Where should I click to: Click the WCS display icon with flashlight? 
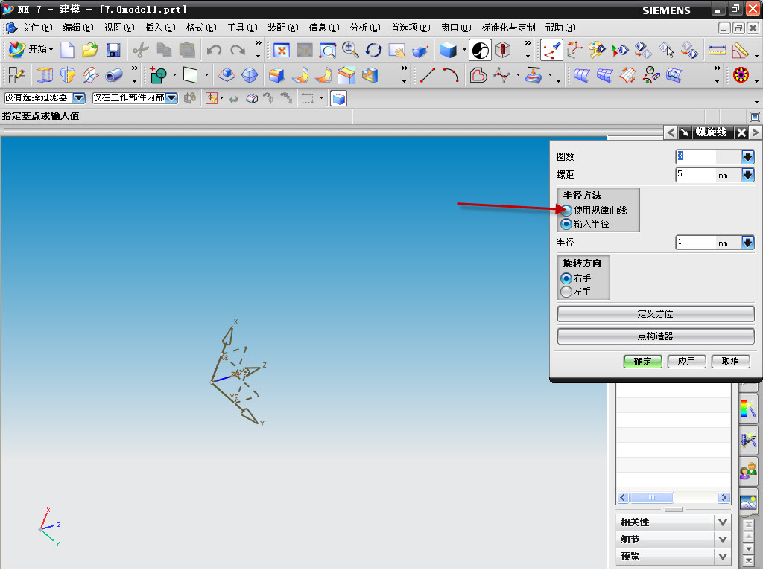[x=551, y=50]
